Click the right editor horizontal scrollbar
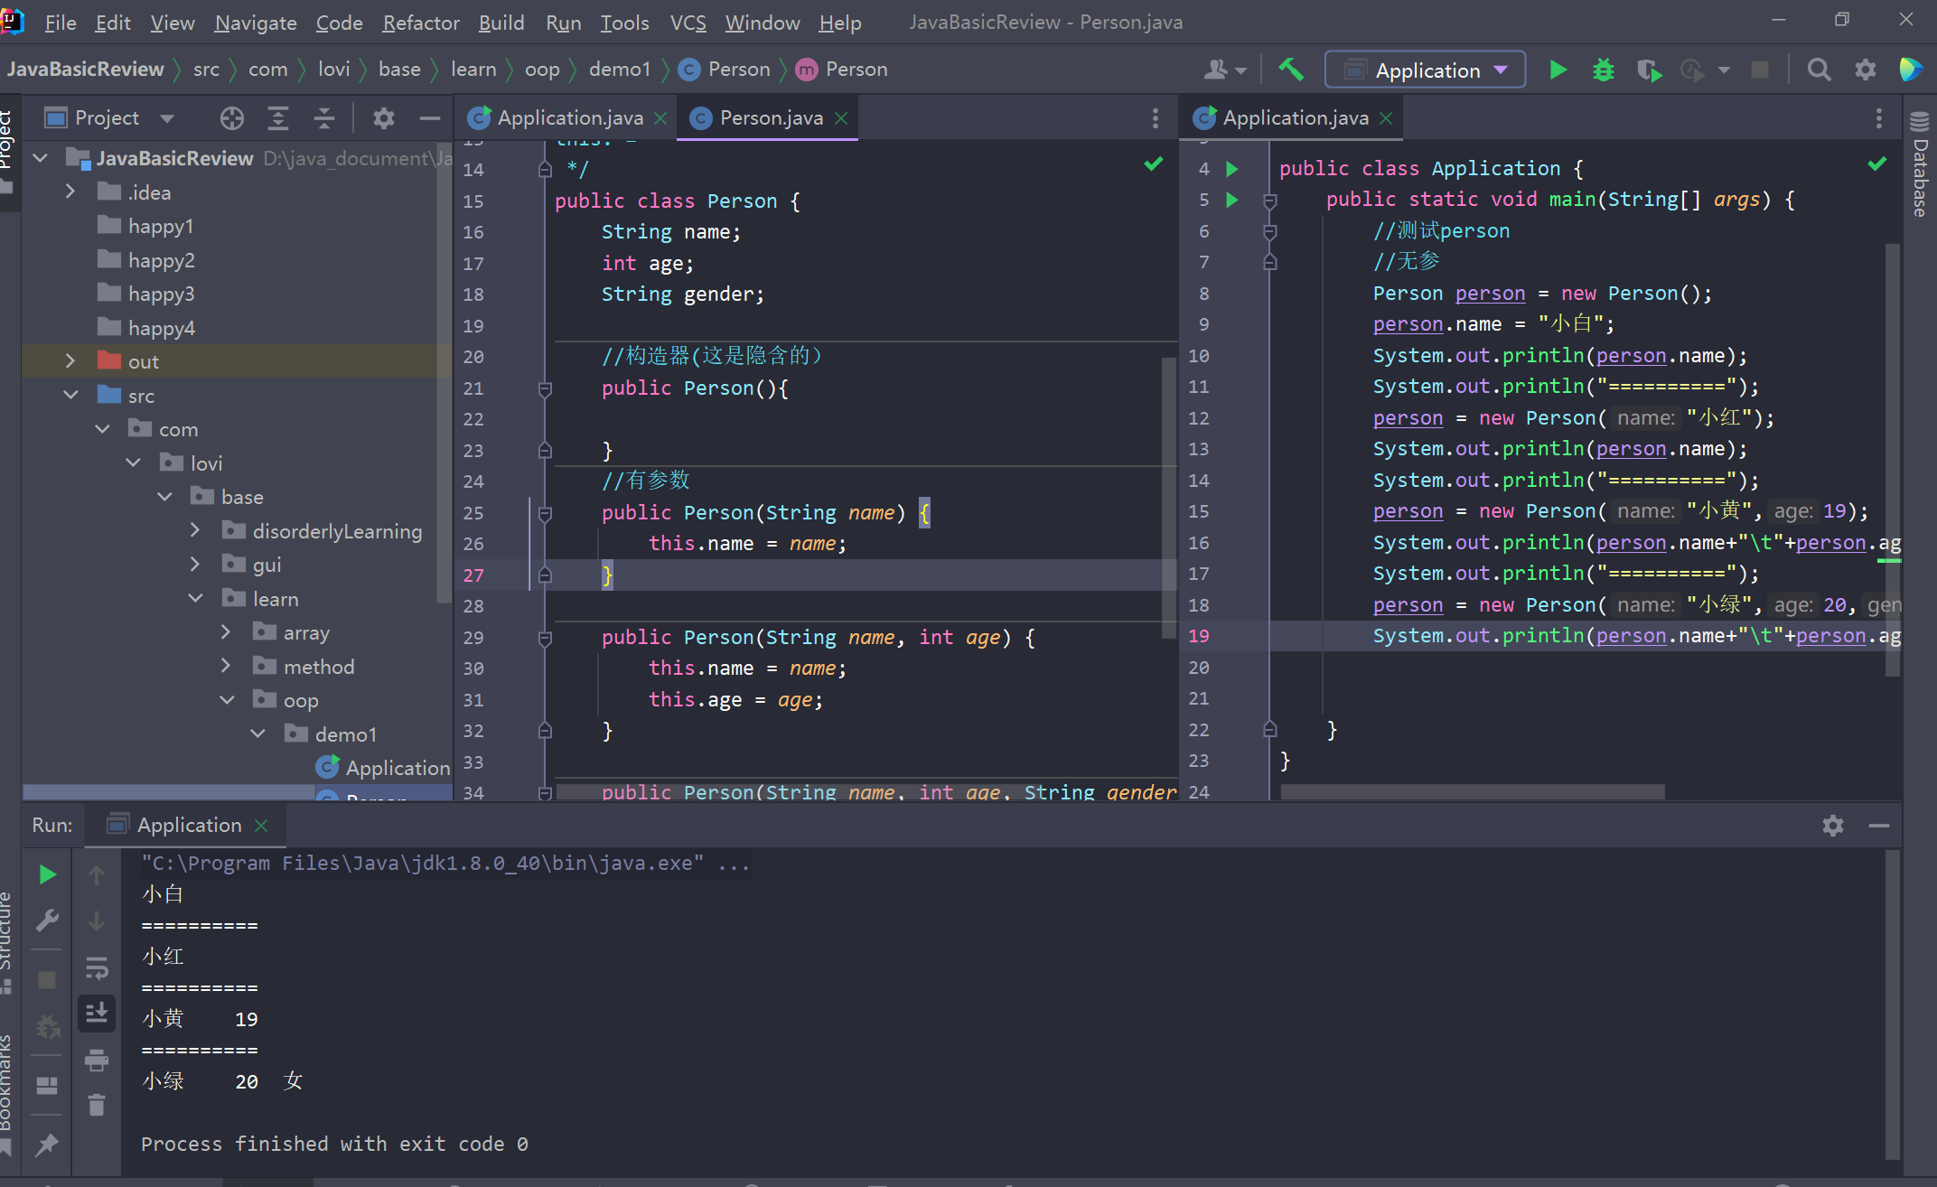The height and width of the screenshot is (1187, 1937). [x=1473, y=792]
